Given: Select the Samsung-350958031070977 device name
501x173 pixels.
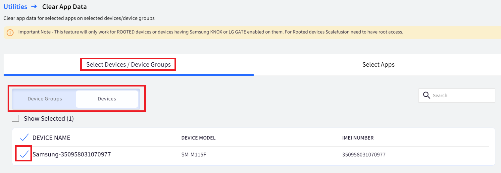Looking at the screenshot, I should tap(72, 154).
